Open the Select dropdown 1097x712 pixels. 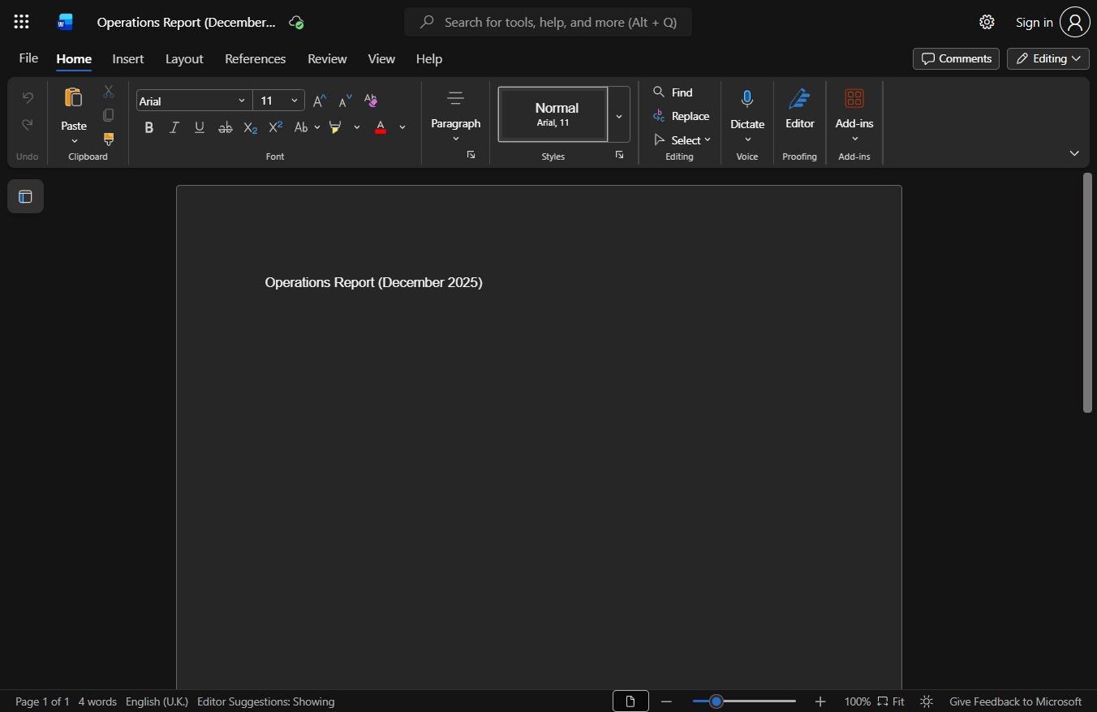pos(682,139)
